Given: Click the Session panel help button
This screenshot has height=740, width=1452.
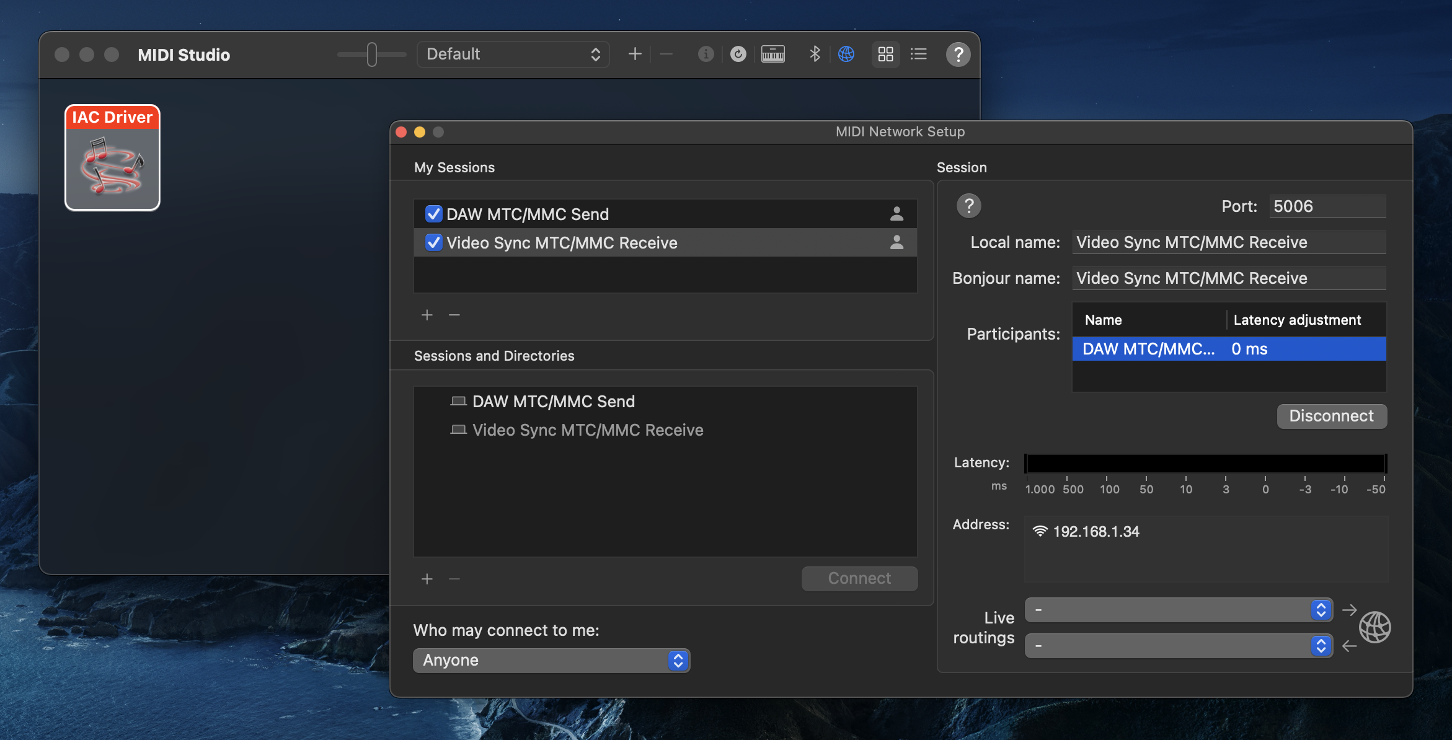Looking at the screenshot, I should (x=968, y=206).
